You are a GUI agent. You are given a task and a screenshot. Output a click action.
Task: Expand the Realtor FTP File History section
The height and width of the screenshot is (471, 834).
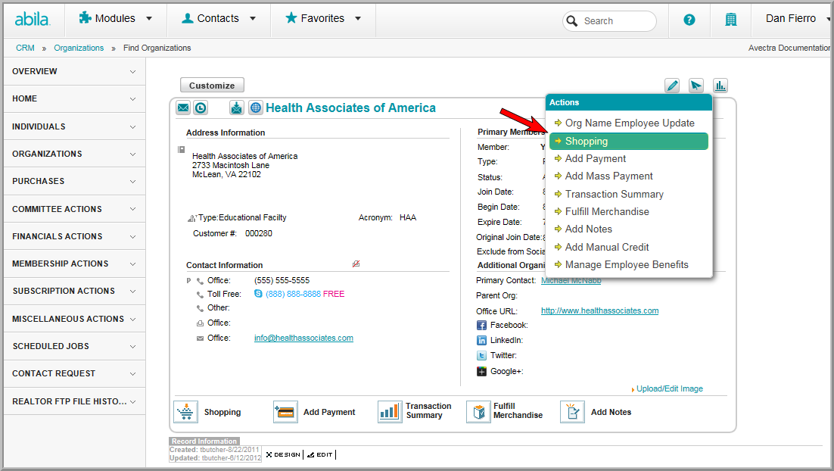coord(74,401)
